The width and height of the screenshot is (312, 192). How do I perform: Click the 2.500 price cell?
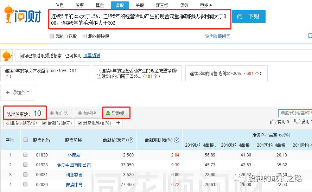[x=128, y=155]
